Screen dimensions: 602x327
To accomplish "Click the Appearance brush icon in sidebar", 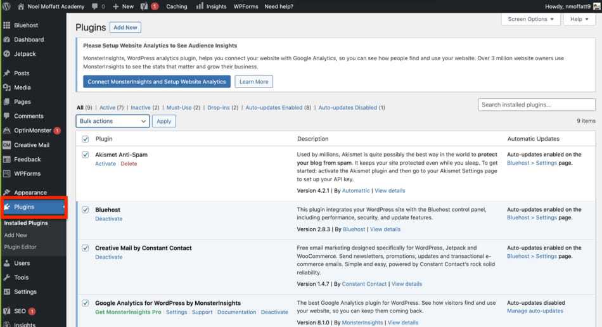I will (x=6, y=192).
